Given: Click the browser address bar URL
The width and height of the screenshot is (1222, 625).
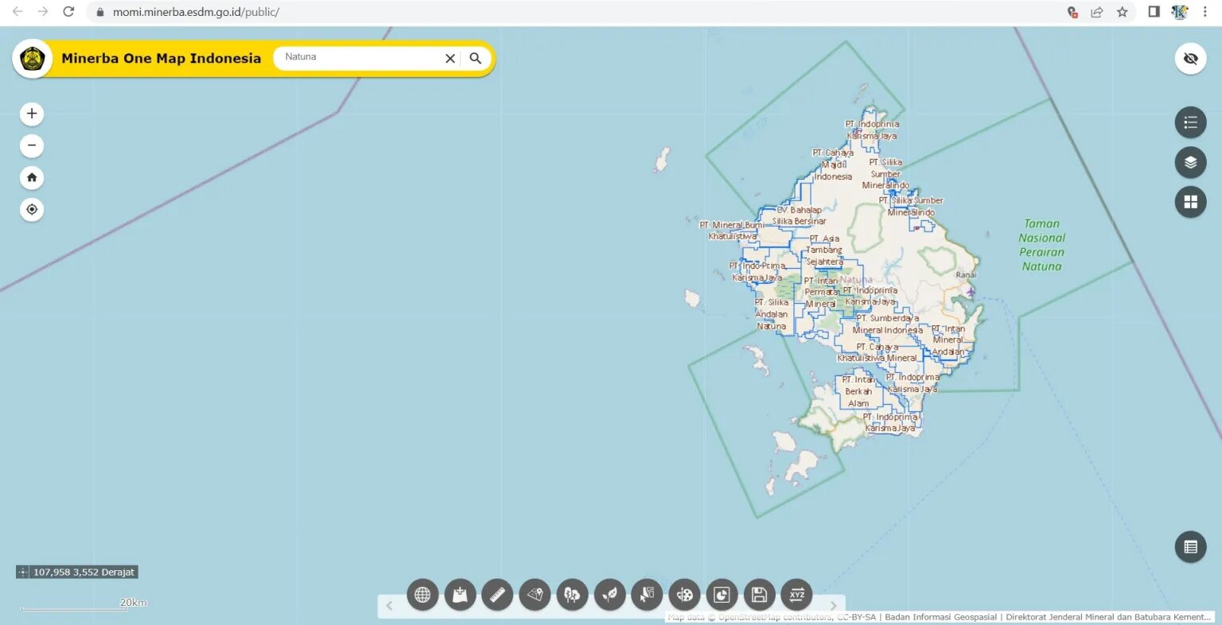Looking at the screenshot, I should click(196, 12).
